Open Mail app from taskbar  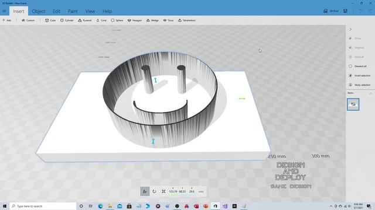coord(120,206)
